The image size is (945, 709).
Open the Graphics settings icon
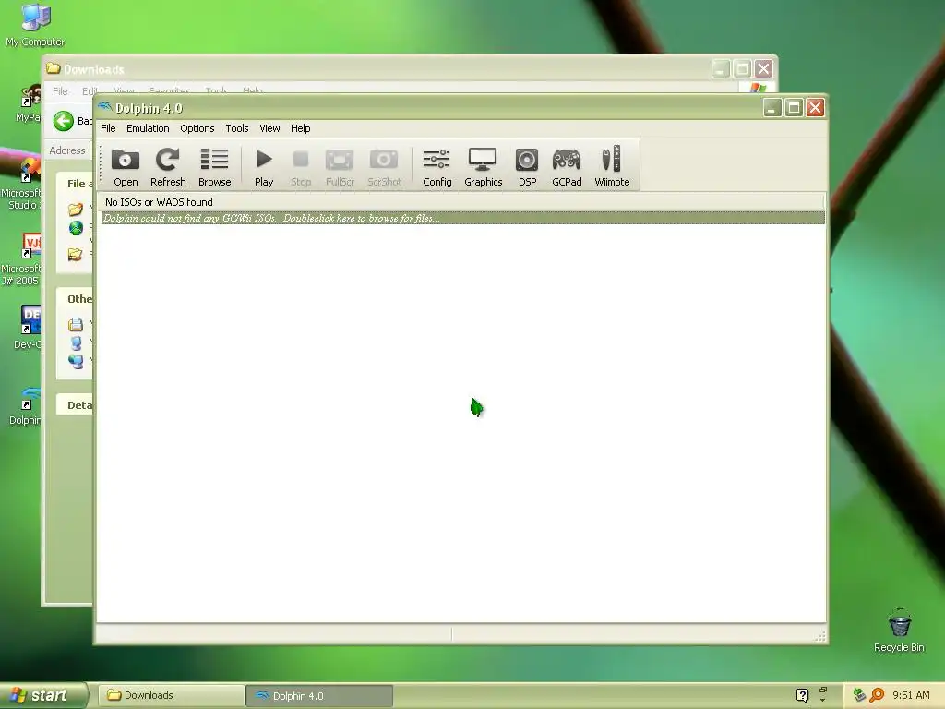tap(483, 167)
